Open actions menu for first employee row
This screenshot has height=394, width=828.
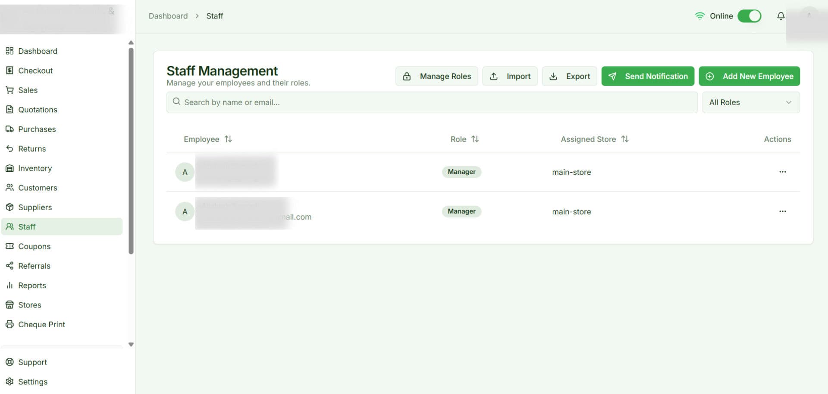(782, 172)
